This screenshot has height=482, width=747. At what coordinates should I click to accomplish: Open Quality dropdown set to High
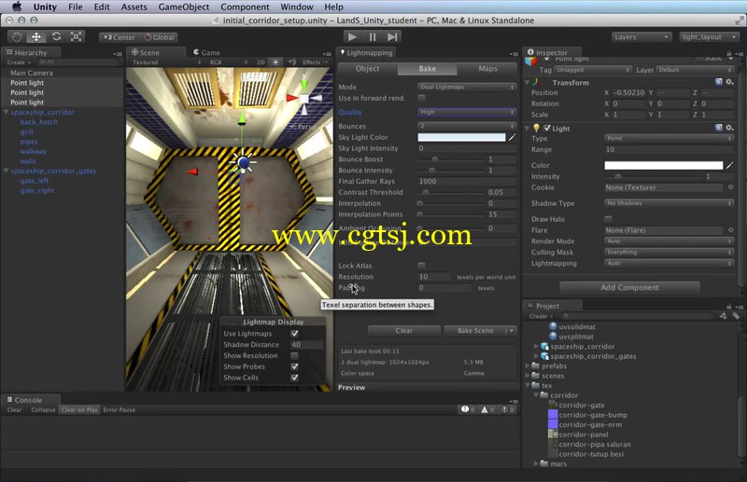(x=467, y=112)
